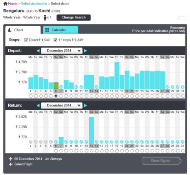This screenshot has height=175, width=190.
Task: Click search icon for return date 20
Action: (x=127, y=141)
